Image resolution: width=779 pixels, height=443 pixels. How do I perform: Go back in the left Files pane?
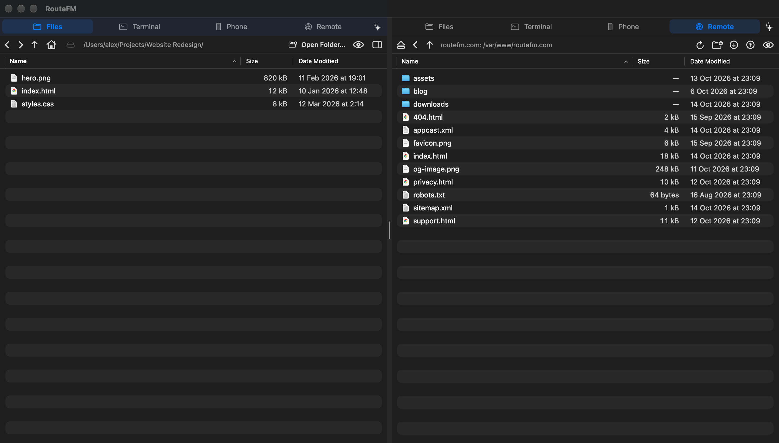(x=7, y=45)
